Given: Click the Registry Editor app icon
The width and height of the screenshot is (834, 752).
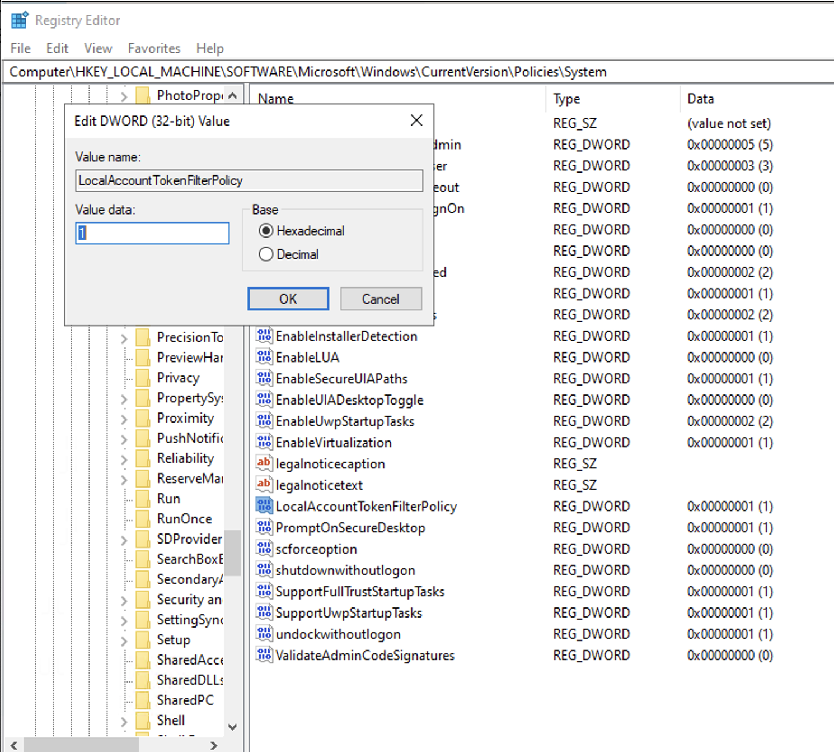Looking at the screenshot, I should pyautogui.click(x=19, y=20).
